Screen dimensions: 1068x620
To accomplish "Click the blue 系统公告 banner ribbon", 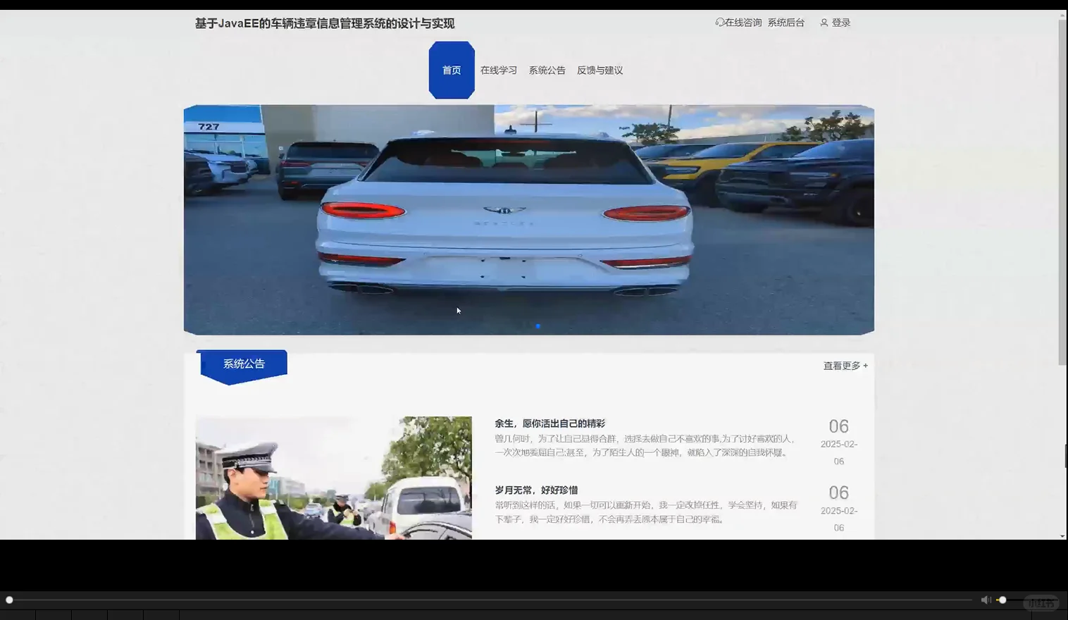I will click(x=243, y=364).
